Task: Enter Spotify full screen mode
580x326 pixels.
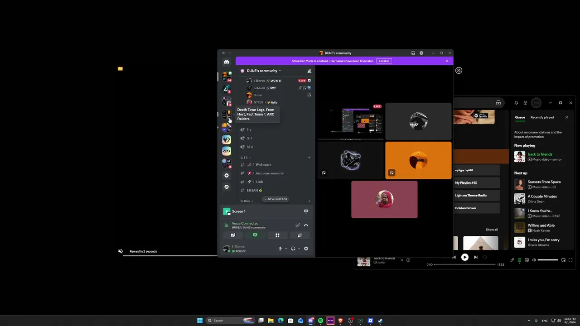Action: point(570,260)
